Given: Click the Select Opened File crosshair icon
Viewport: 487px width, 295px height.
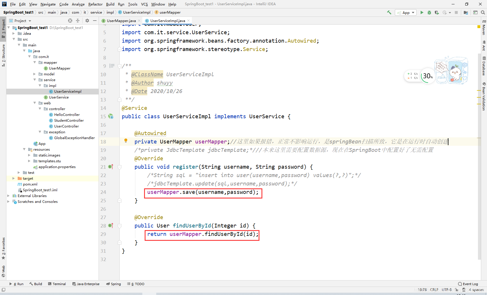Looking at the screenshot, I should pos(70,21).
